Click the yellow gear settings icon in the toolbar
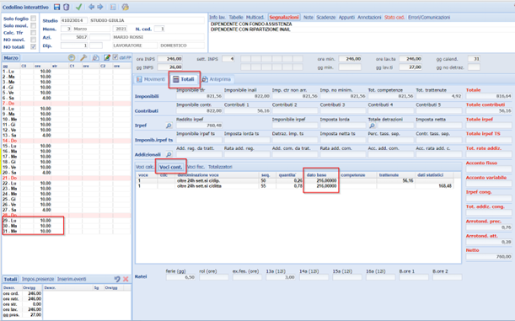 coord(125,7)
